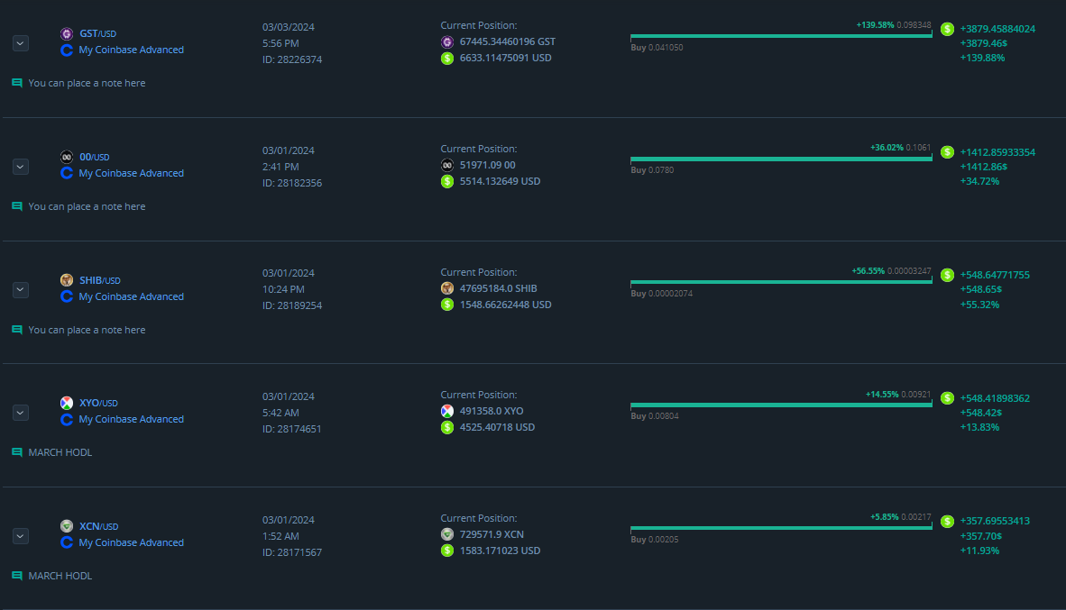This screenshot has height=610, width=1066.
Task: Expand the XYO/USD trade row chevron
Action: point(21,413)
